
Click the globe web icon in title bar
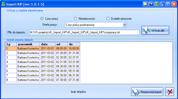point(151,4)
